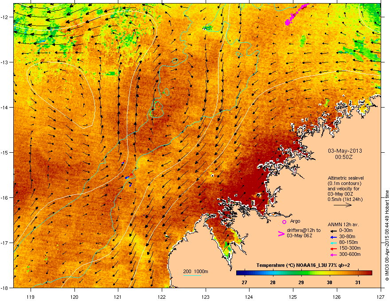Click the longitude axis label 121

pyautogui.click(x=118, y=297)
